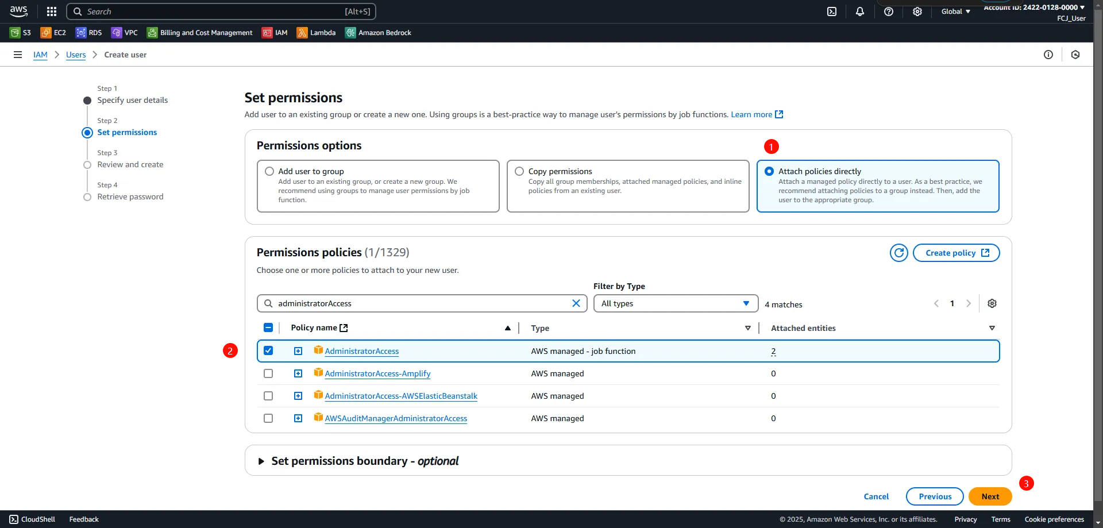
Task: Check the AdministratorAccess-AWSElasticBeanstalk policy
Action: tap(268, 396)
